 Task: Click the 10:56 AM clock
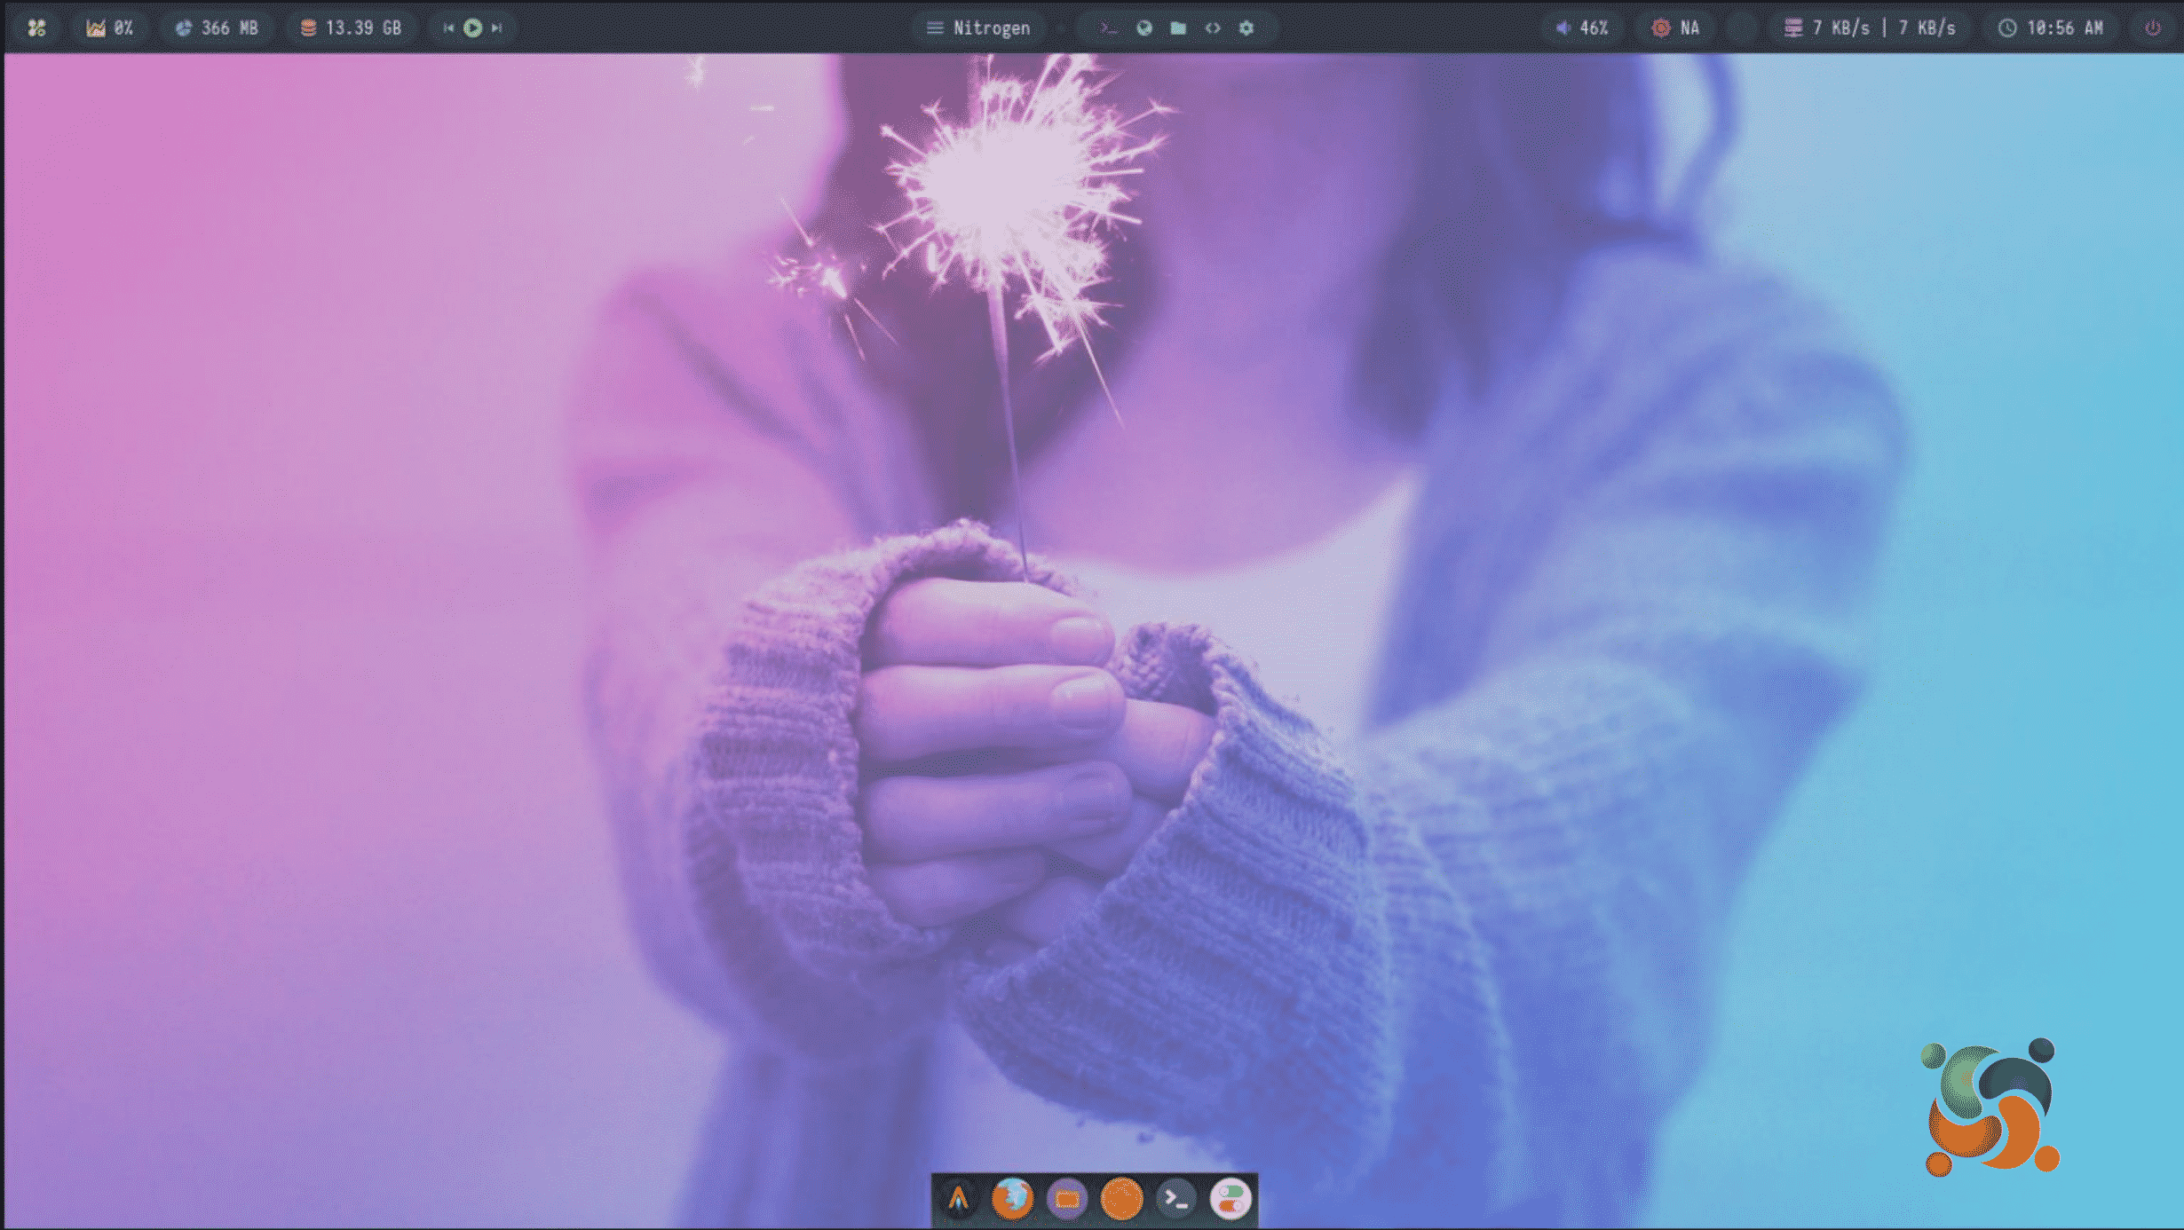[2051, 28]
